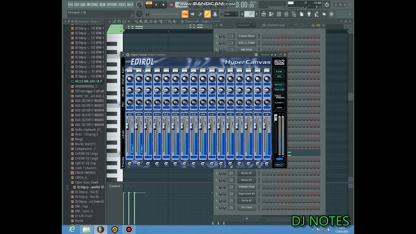Click the stamp icon beside link icon

[215, 14]
